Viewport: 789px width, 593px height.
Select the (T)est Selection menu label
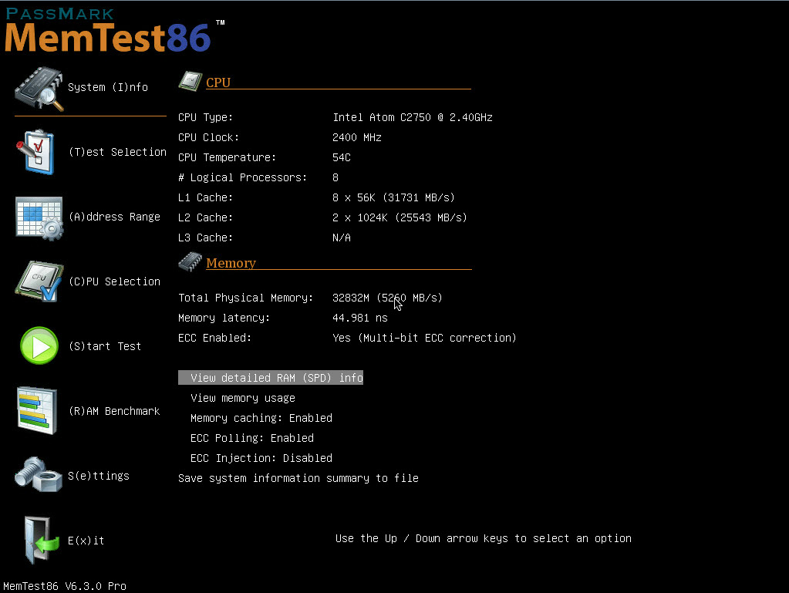click(117, 152)
